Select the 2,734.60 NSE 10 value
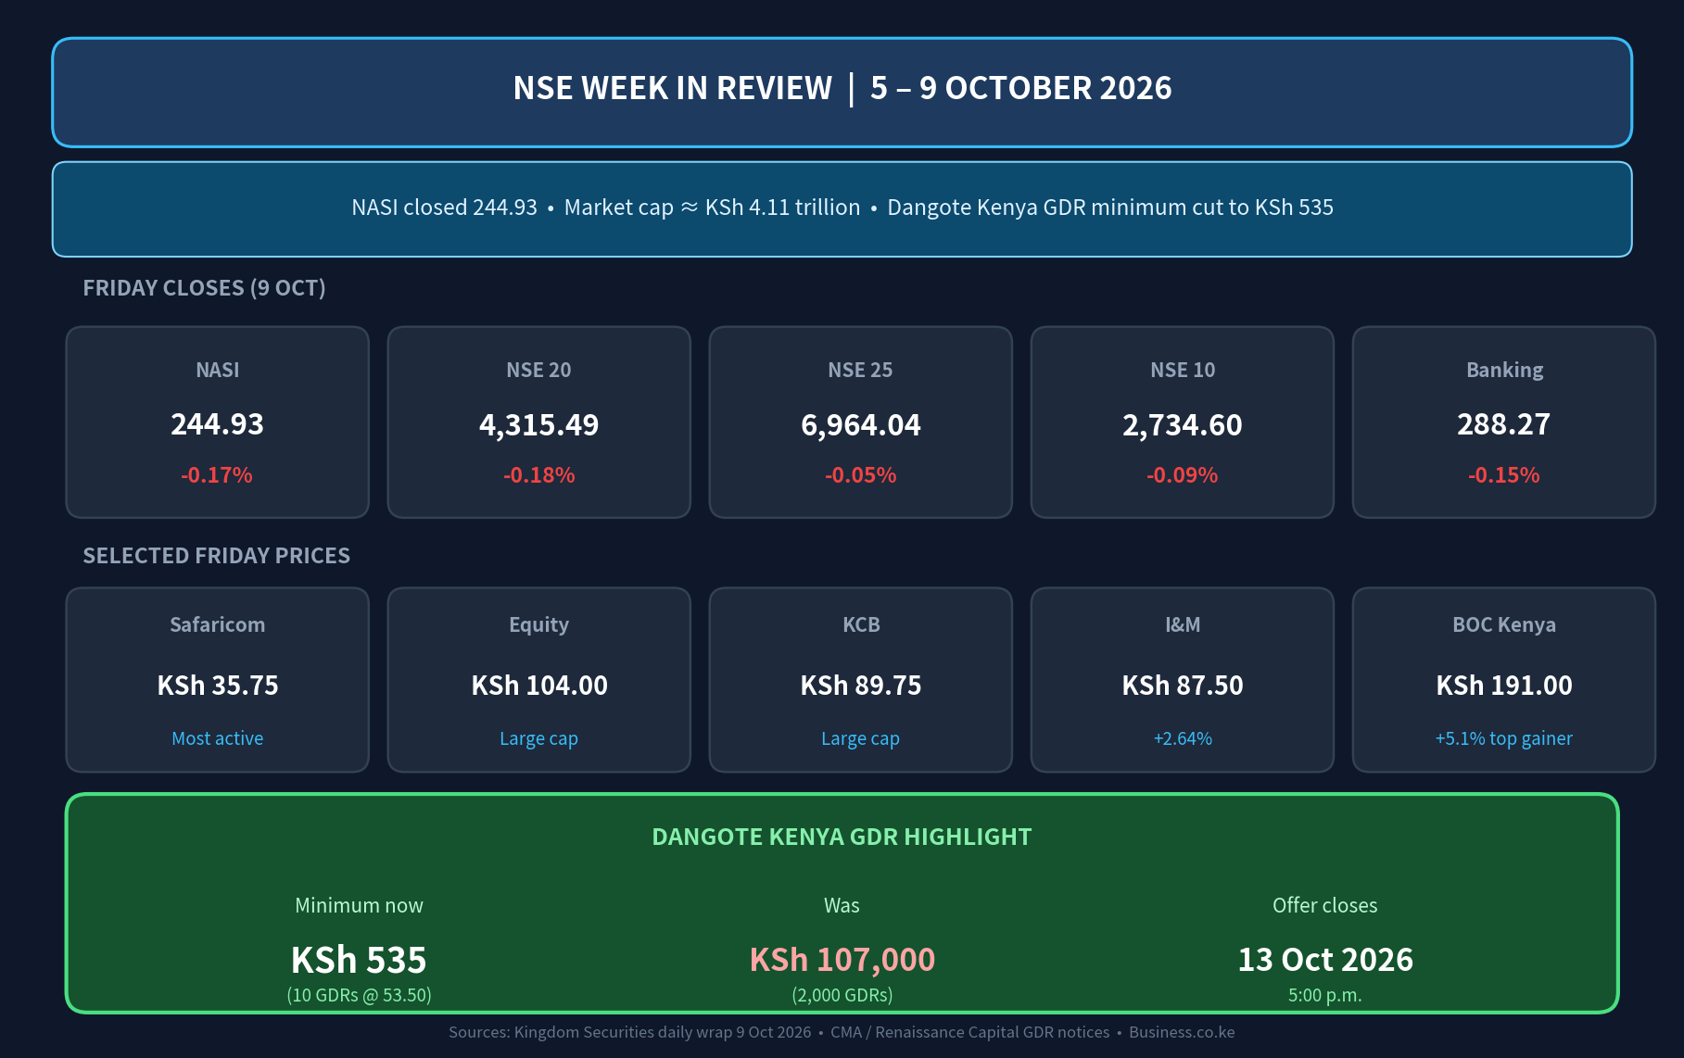Image resolution: width=1684 pixels, height=1058 pixels. pyautogui.click(x=1182, y=425)
